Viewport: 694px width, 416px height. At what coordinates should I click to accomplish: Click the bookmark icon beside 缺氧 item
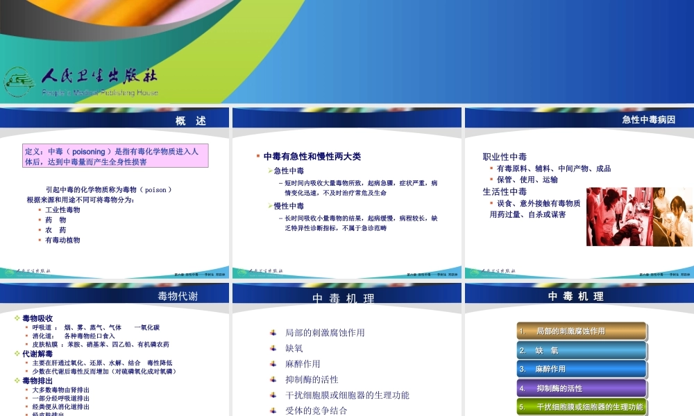[x=271, y=348]
